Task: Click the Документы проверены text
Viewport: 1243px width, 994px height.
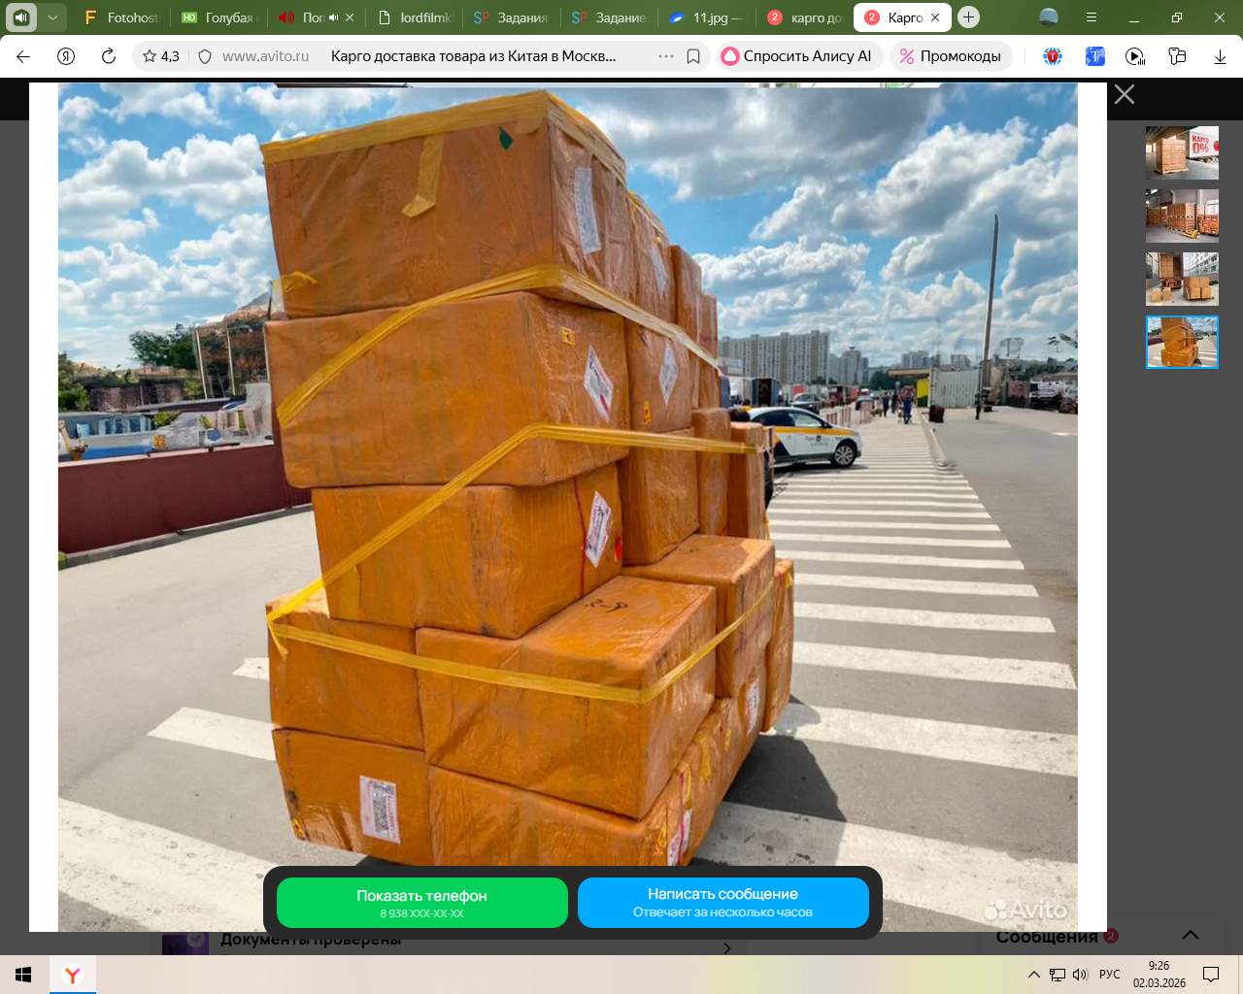Action: (311, 939)
